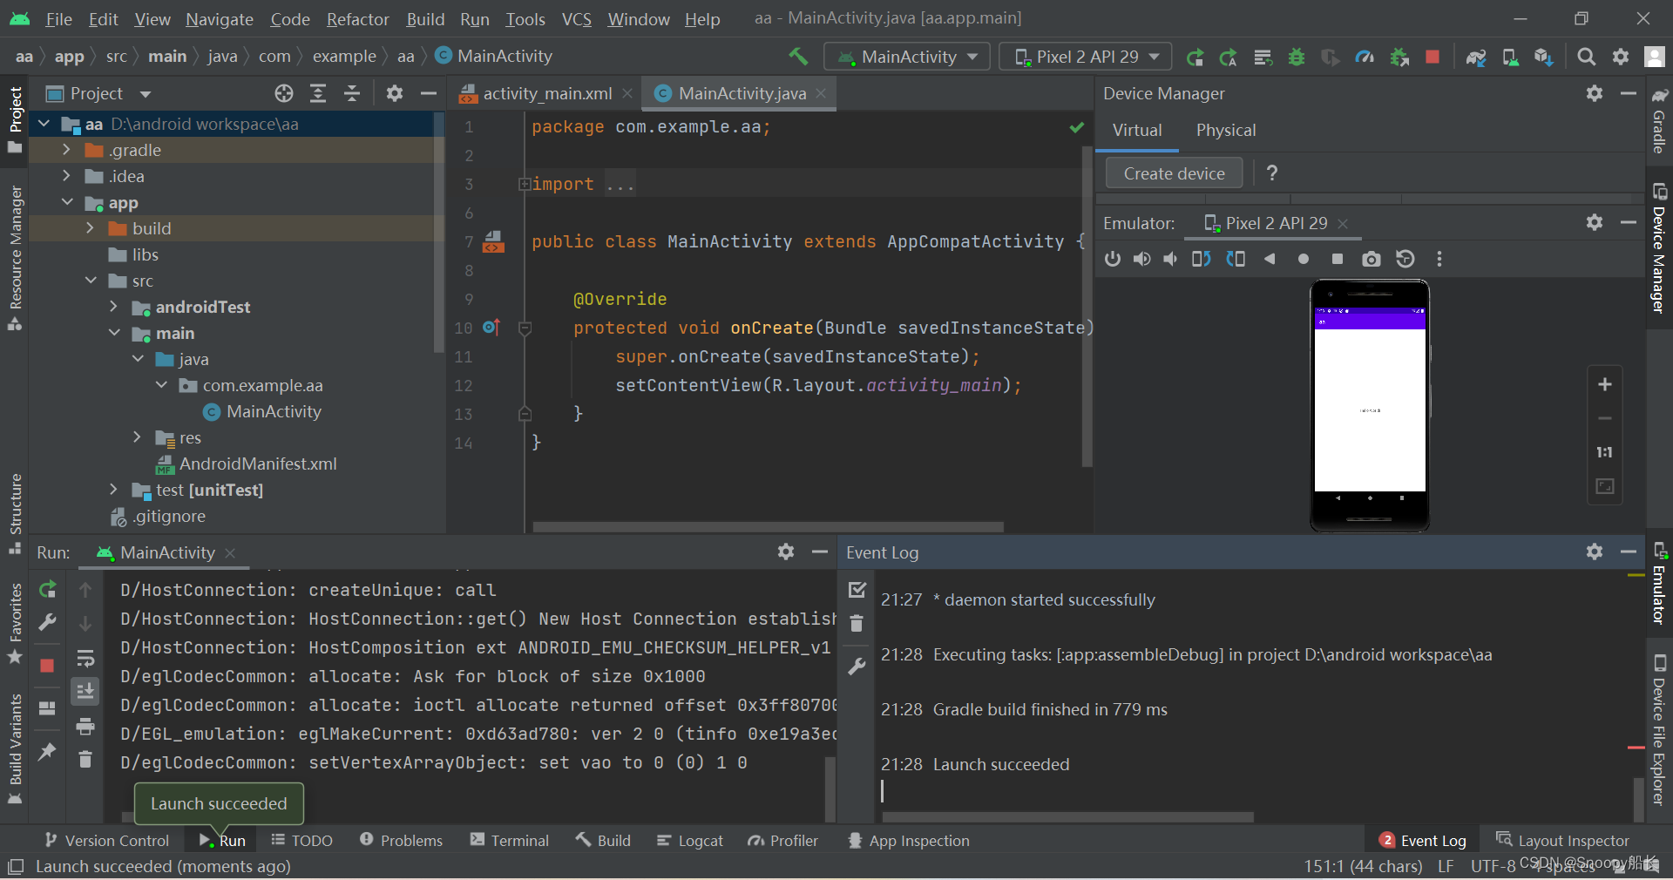The height and width of the screenshot is (880, 1673).
Task: Collapse all in the Project panel
Action: [352, 93]
